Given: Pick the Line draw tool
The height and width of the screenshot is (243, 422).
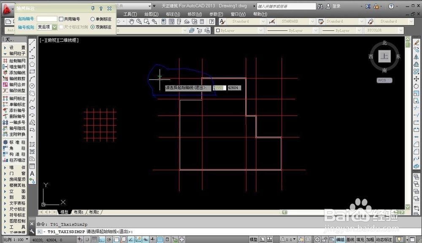Looking at the screenshot, I should tap(32, 43).
